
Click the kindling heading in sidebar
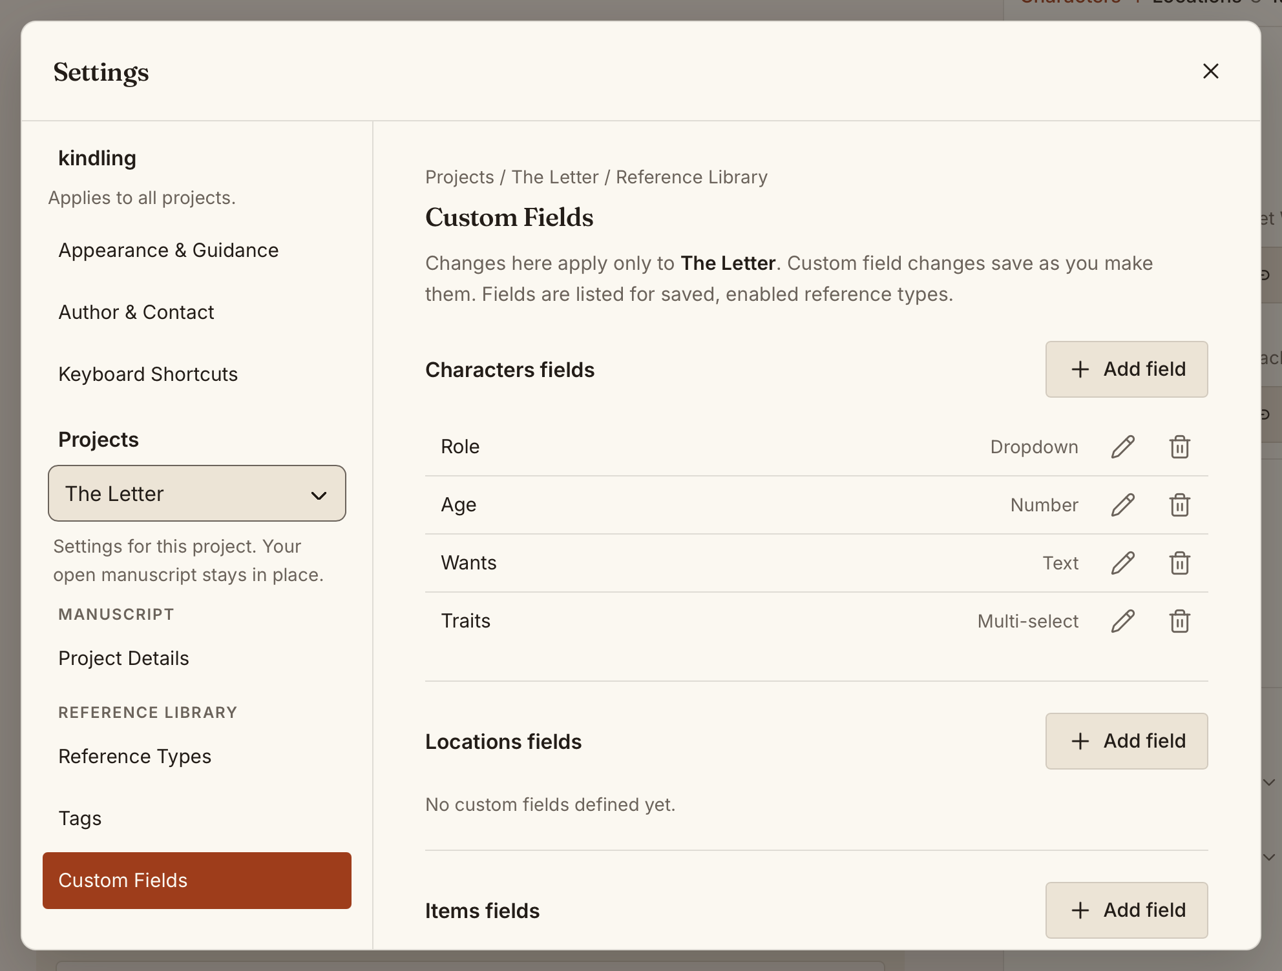coord(97,158)
